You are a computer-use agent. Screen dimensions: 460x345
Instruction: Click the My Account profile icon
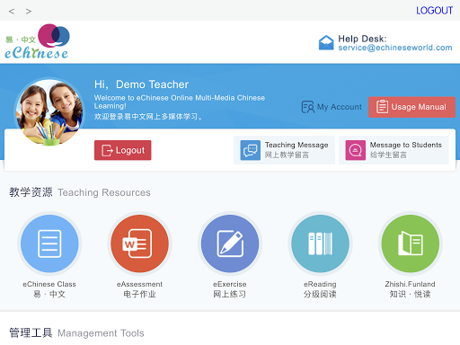click(308, 107)
